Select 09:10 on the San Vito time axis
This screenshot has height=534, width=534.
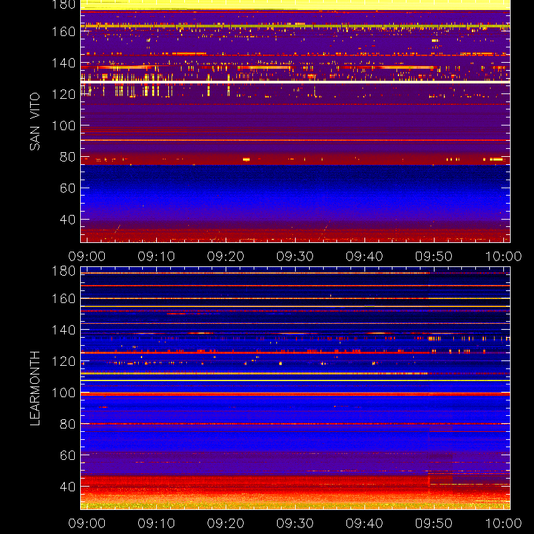[156, 256]
